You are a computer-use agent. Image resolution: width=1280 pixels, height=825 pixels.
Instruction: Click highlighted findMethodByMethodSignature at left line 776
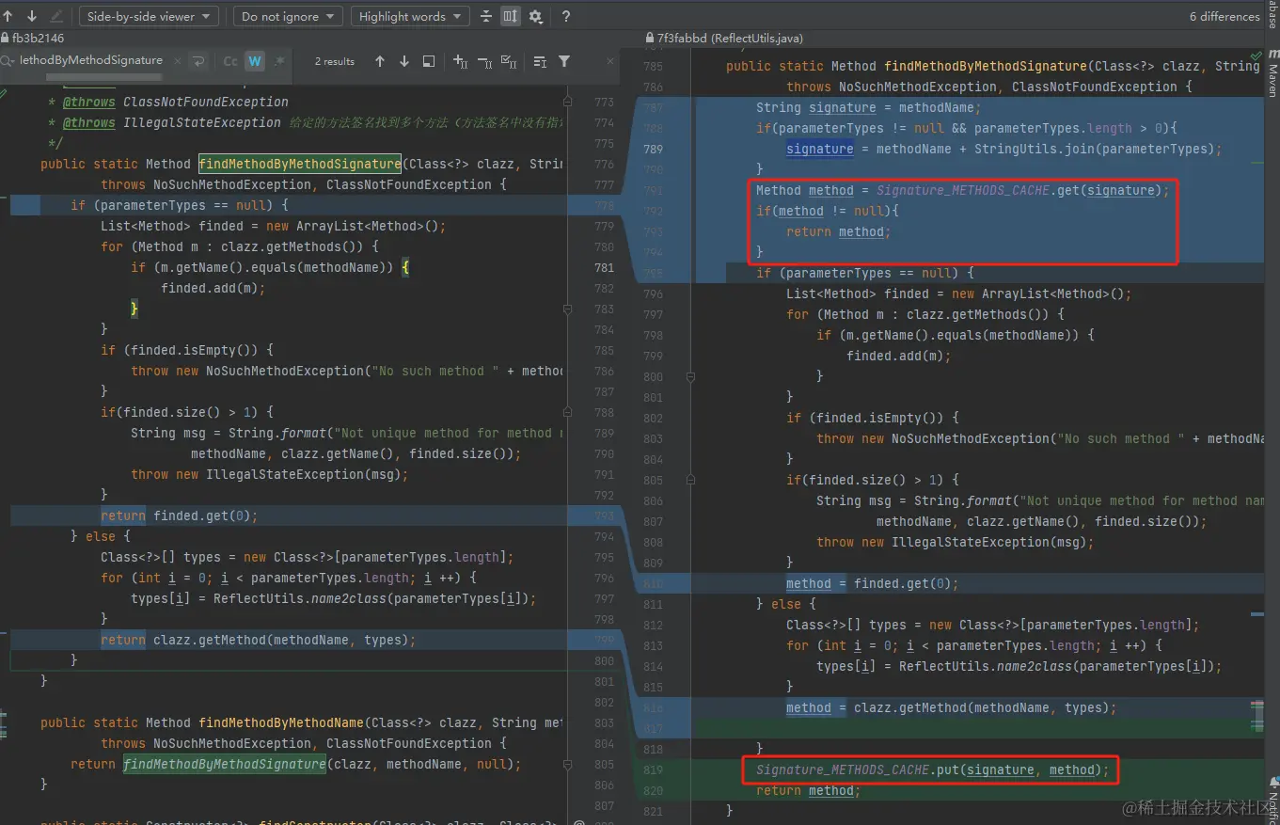(300, 164)
